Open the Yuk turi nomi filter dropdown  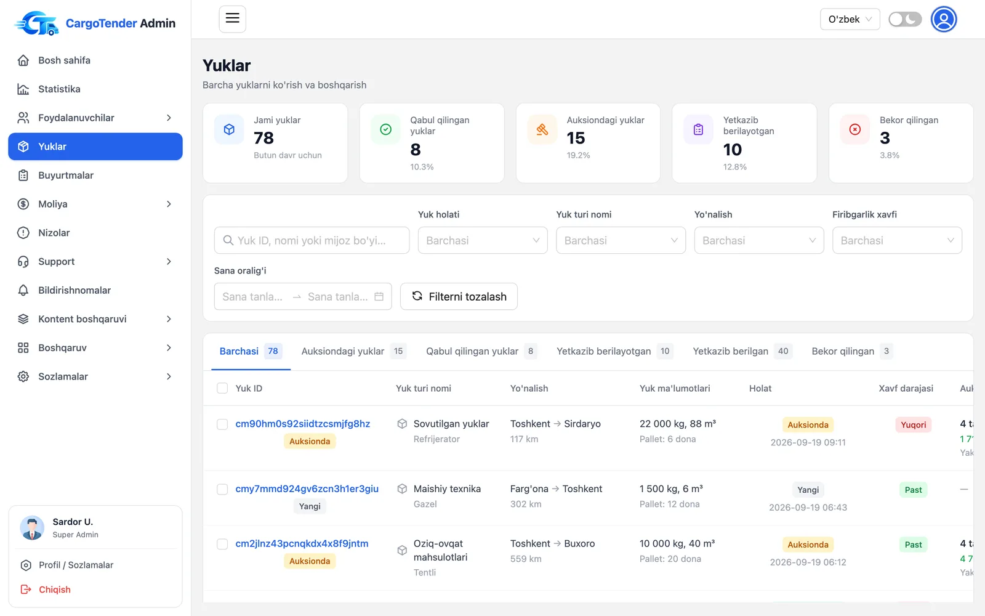coord(621,240)
